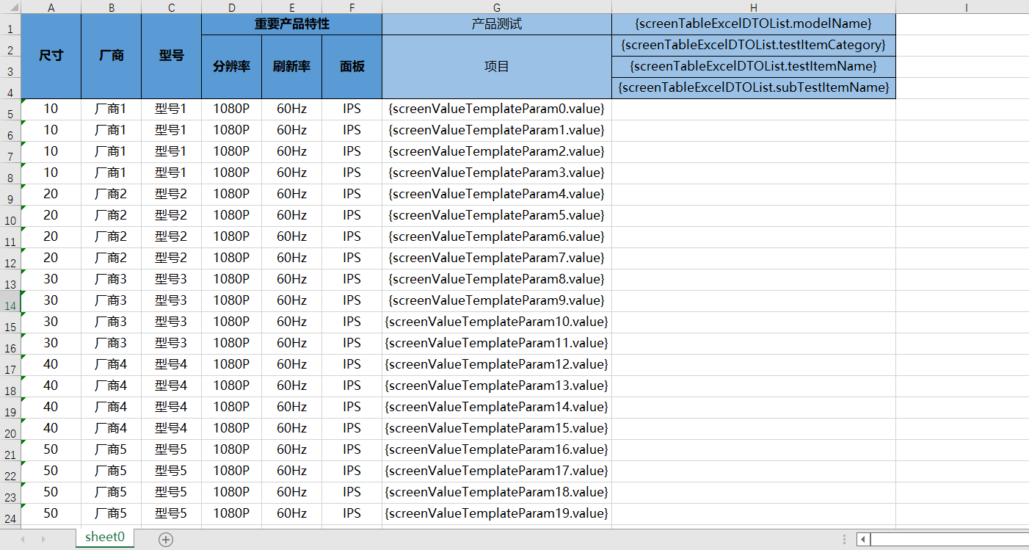Click the 重要产品特性 merged header
This screenshot has height=550, width=1029.
click(x=291, y=24)
